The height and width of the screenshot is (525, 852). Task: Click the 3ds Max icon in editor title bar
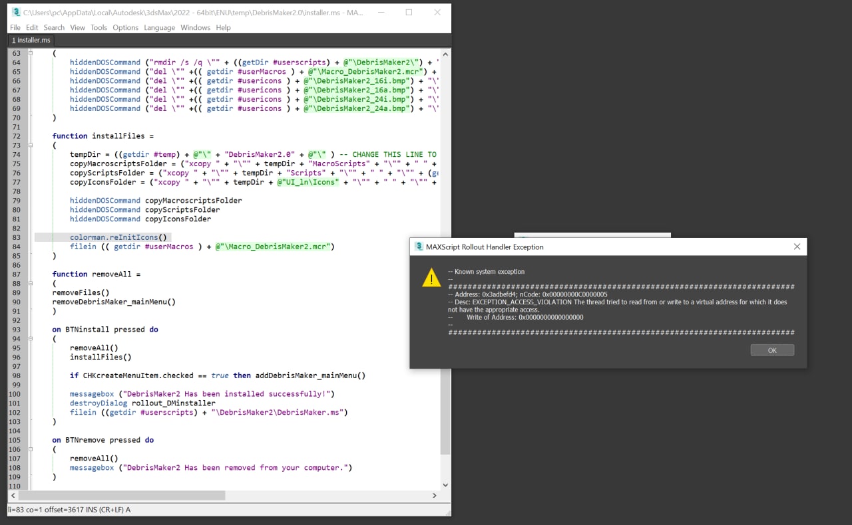coord(16,12)
